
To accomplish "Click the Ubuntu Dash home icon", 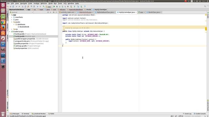I will coord(3,6).
